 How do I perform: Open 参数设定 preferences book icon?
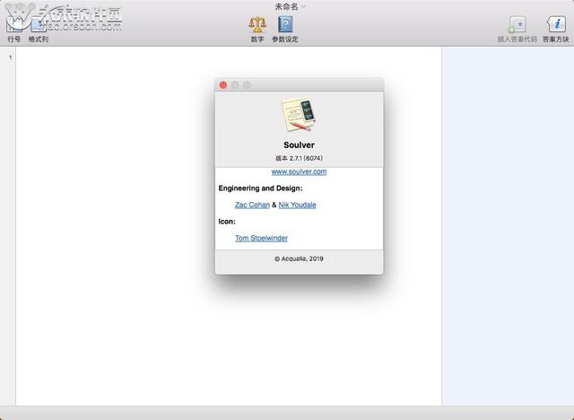pyautogui.click(x=285, y=24)
